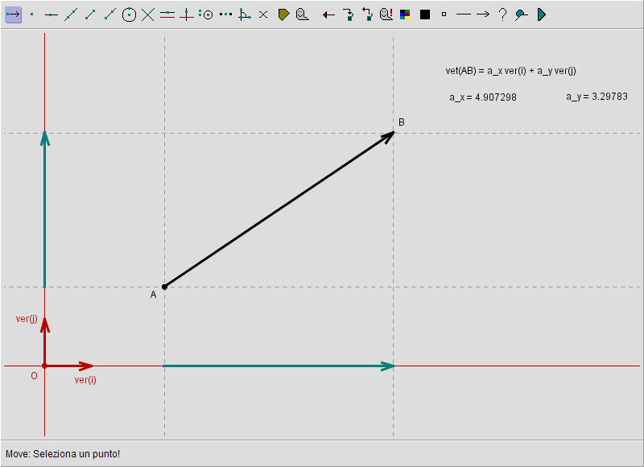Click the red back arrow icon
This screenshot has width=644, height=467.
pos(328,15)
